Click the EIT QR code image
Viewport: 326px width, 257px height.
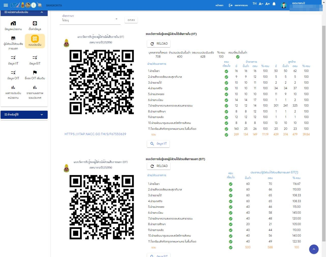coord(102,207)
